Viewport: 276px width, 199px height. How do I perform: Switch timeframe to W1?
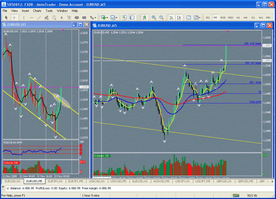click(x=261, y=18)
